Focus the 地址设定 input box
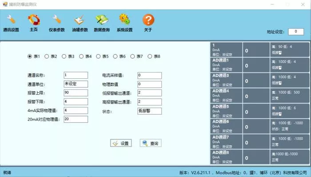The width and height of the screenshot is (311, 177). [x=296, y=32]
